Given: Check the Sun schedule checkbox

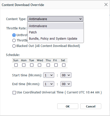Looking at the screenshot, I should (16, 65).
